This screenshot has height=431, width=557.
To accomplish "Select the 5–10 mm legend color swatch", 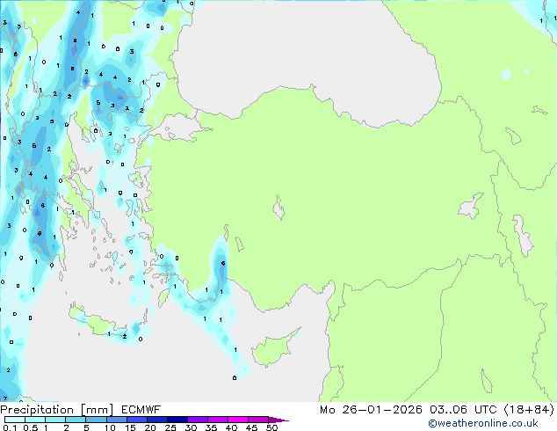I will [x=97, y=420].
